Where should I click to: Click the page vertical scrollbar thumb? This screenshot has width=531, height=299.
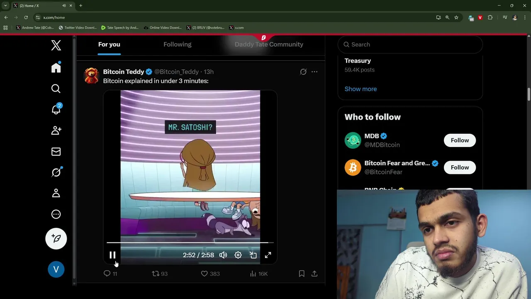(529, 94)
